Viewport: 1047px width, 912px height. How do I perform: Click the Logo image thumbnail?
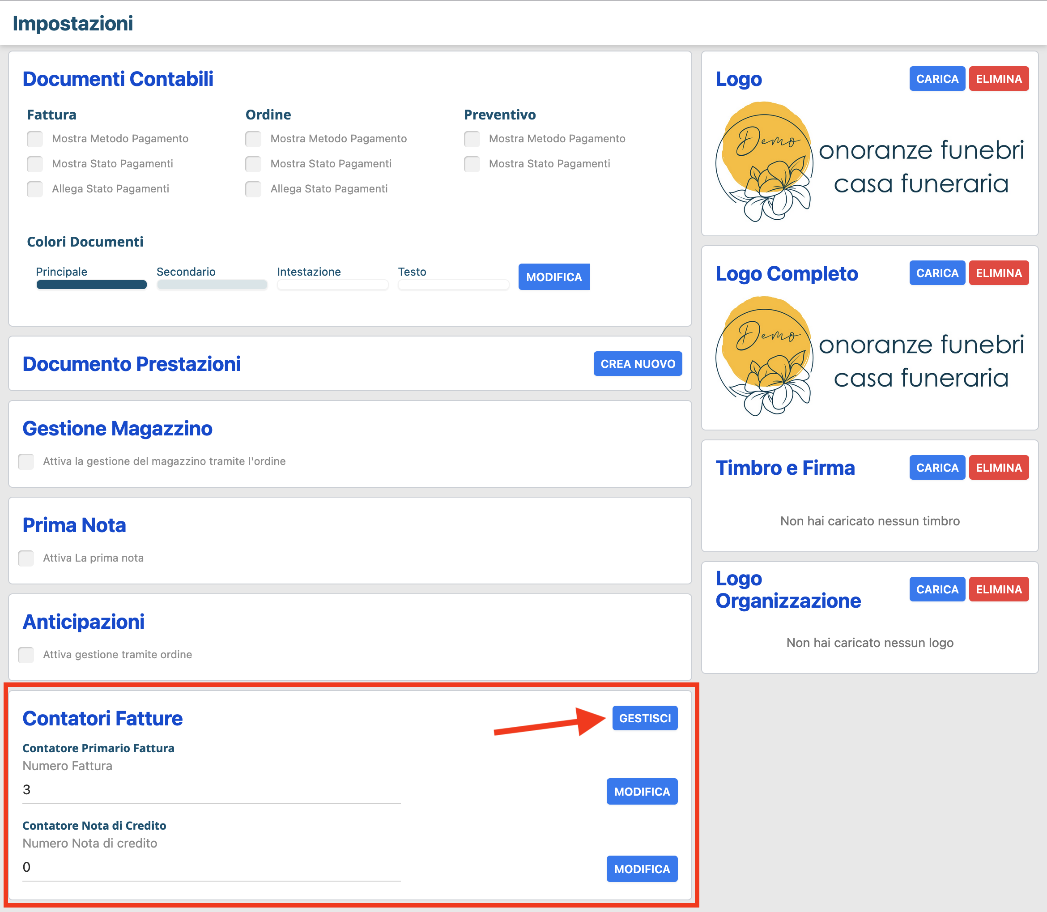pos(869,162)
